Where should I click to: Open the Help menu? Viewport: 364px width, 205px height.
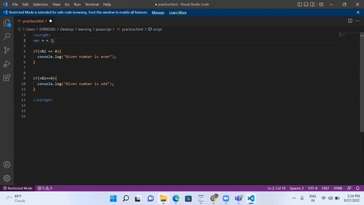pyautogui.click(x=107, y=5)
